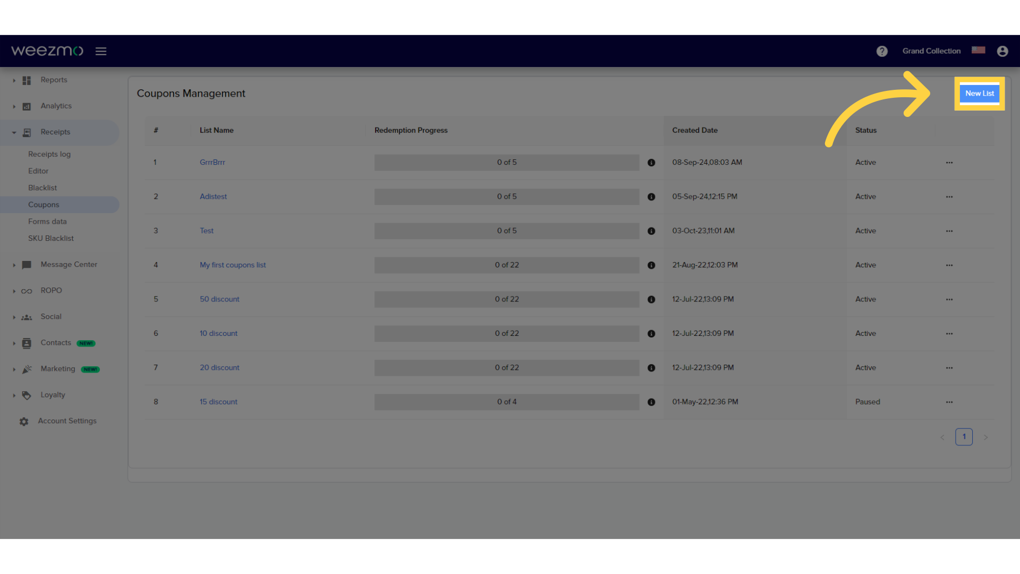This screenshot has width=1020, height=574.
Task: Navigate to Account Settings
Action: 66,420
